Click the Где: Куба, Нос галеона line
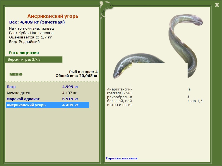 pyautogui.click(x=31, y=33)
